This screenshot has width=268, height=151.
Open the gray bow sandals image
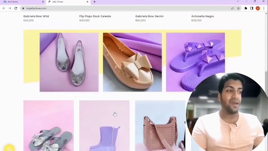point(49,126)
